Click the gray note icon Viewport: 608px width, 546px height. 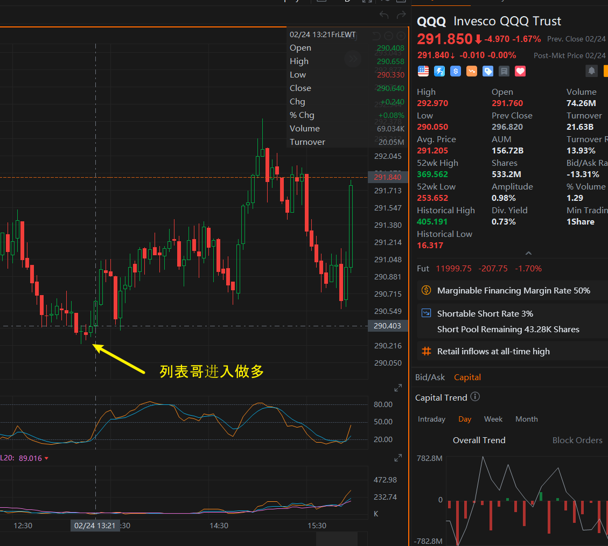tap(504, 71)
